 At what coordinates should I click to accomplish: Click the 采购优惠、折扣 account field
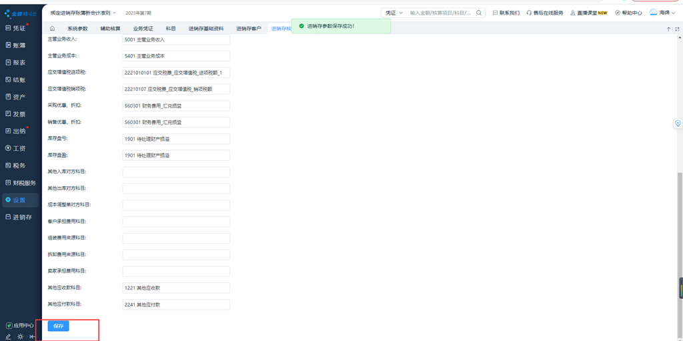click(x=176, y=106)
